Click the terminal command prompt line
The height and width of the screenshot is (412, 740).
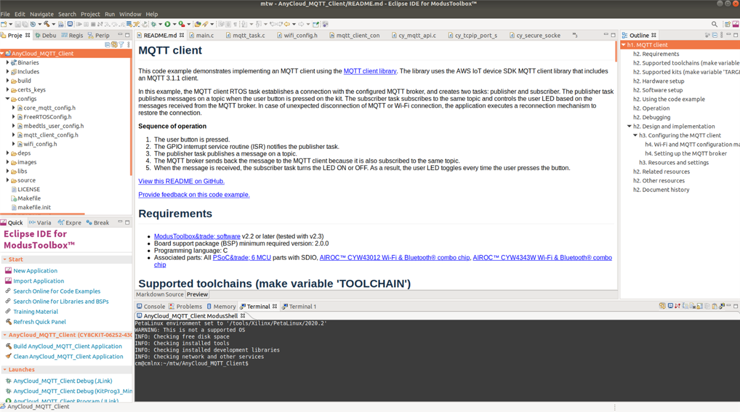pos(192,364)
